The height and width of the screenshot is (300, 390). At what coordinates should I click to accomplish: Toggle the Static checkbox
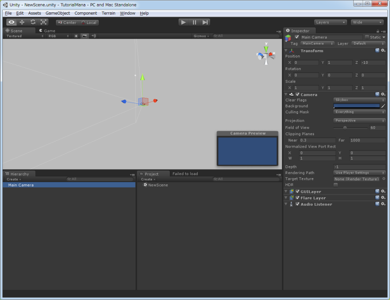click(x=367, y=37)
